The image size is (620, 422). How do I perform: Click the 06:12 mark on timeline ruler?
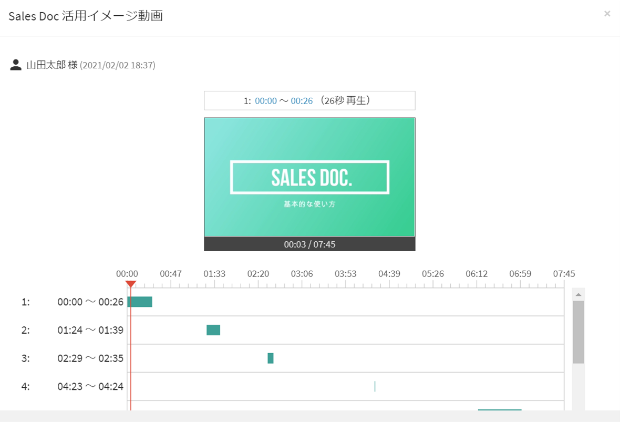477,274
